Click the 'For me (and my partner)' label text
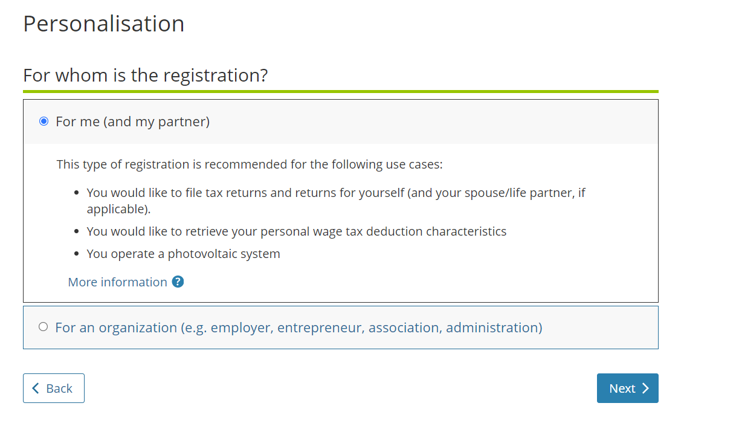The width and height of the screenshot is (742, 432). coord(132,121)
